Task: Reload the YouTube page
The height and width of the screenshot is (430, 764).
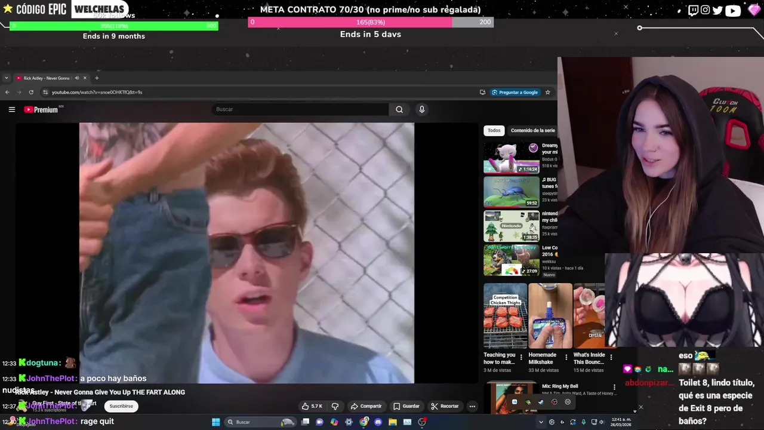Action: tap(31, 92)
